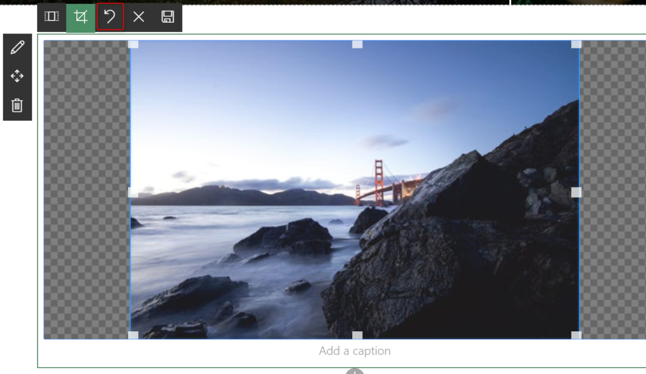The width and height of the screenshot is (646, 374).
Task: Select the bottom-left crop handle
Action: tap(134, 335)
